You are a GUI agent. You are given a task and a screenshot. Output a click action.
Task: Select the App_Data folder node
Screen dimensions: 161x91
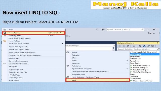pyautogui.click(x=135, y=61)
